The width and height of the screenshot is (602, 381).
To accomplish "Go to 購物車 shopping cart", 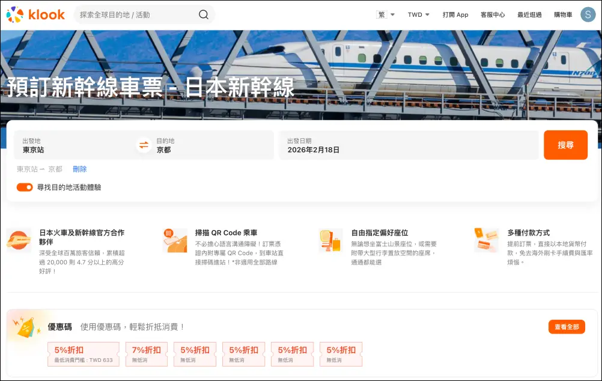I will (x=563, y=15).
